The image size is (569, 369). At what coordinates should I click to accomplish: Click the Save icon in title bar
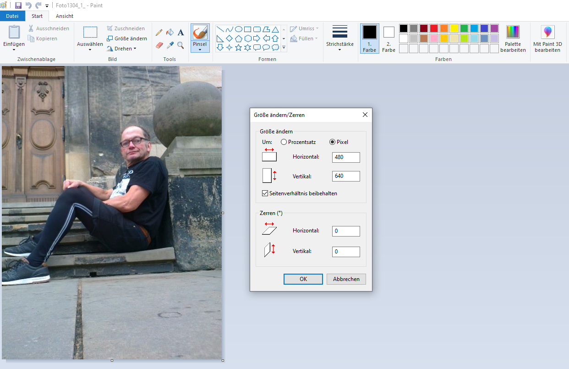tap(18, 6)
